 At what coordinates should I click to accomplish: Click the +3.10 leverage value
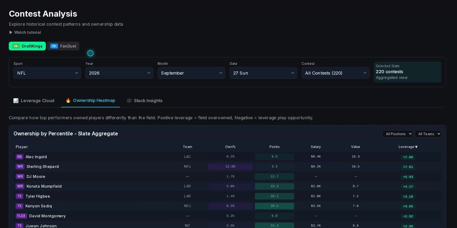pyautogui.click(x=408, y=197)
